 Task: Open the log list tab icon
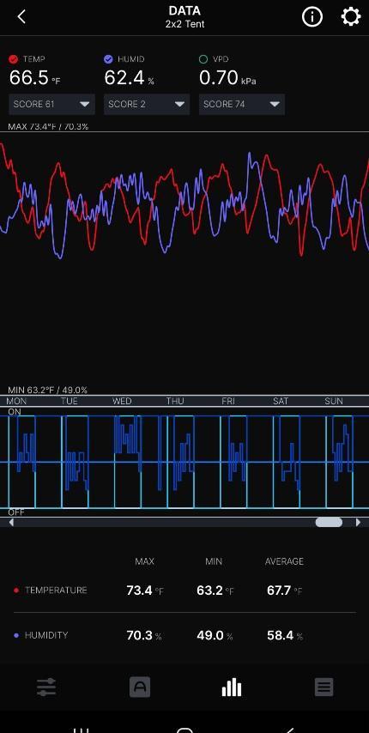pyautogui.click(x=324, y=688)
